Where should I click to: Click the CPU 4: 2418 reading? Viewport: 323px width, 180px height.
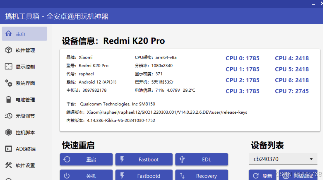292,58
